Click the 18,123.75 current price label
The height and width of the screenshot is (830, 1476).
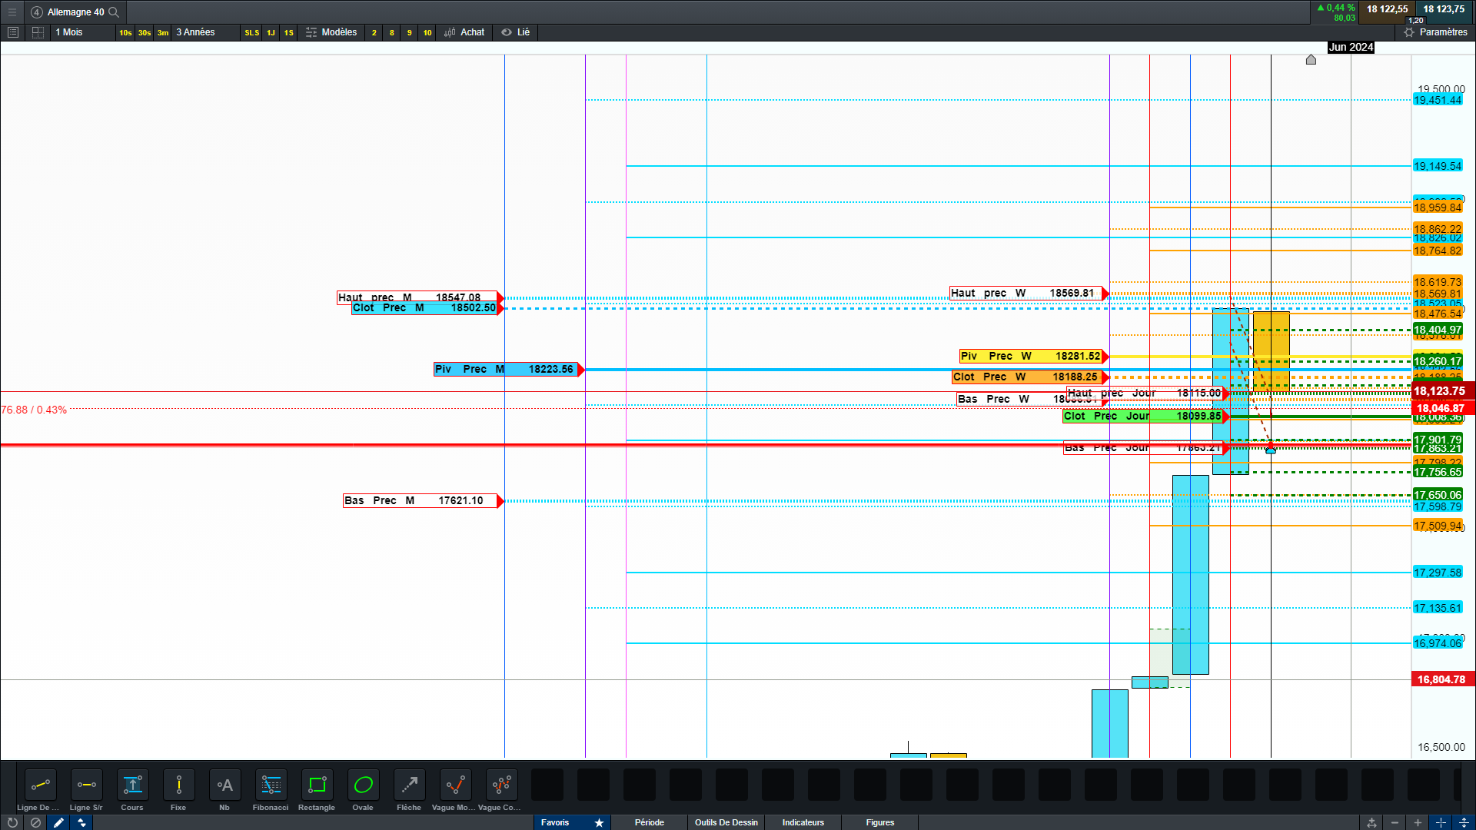(x=1441, y=391)
